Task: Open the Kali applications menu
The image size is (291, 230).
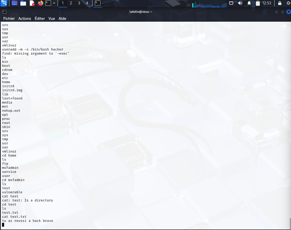Action: (x=4, y=4)
